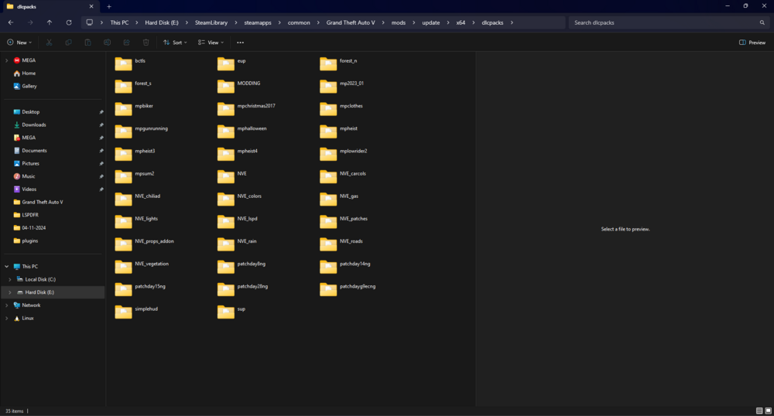Screen dimensions: 774x416
Task: Select the mpchristmas2017 folder
Action: tap(246, 109)
